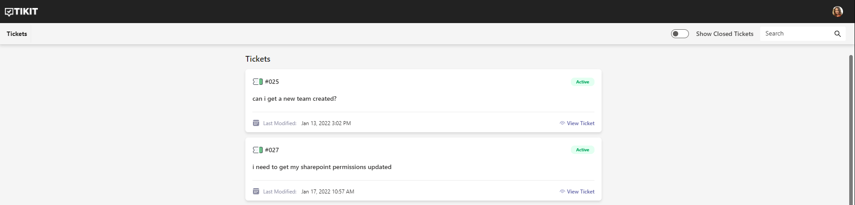Select the sharepoint permissions ticket text
Viewport: 855px width, 205px height.
(322, 167)
